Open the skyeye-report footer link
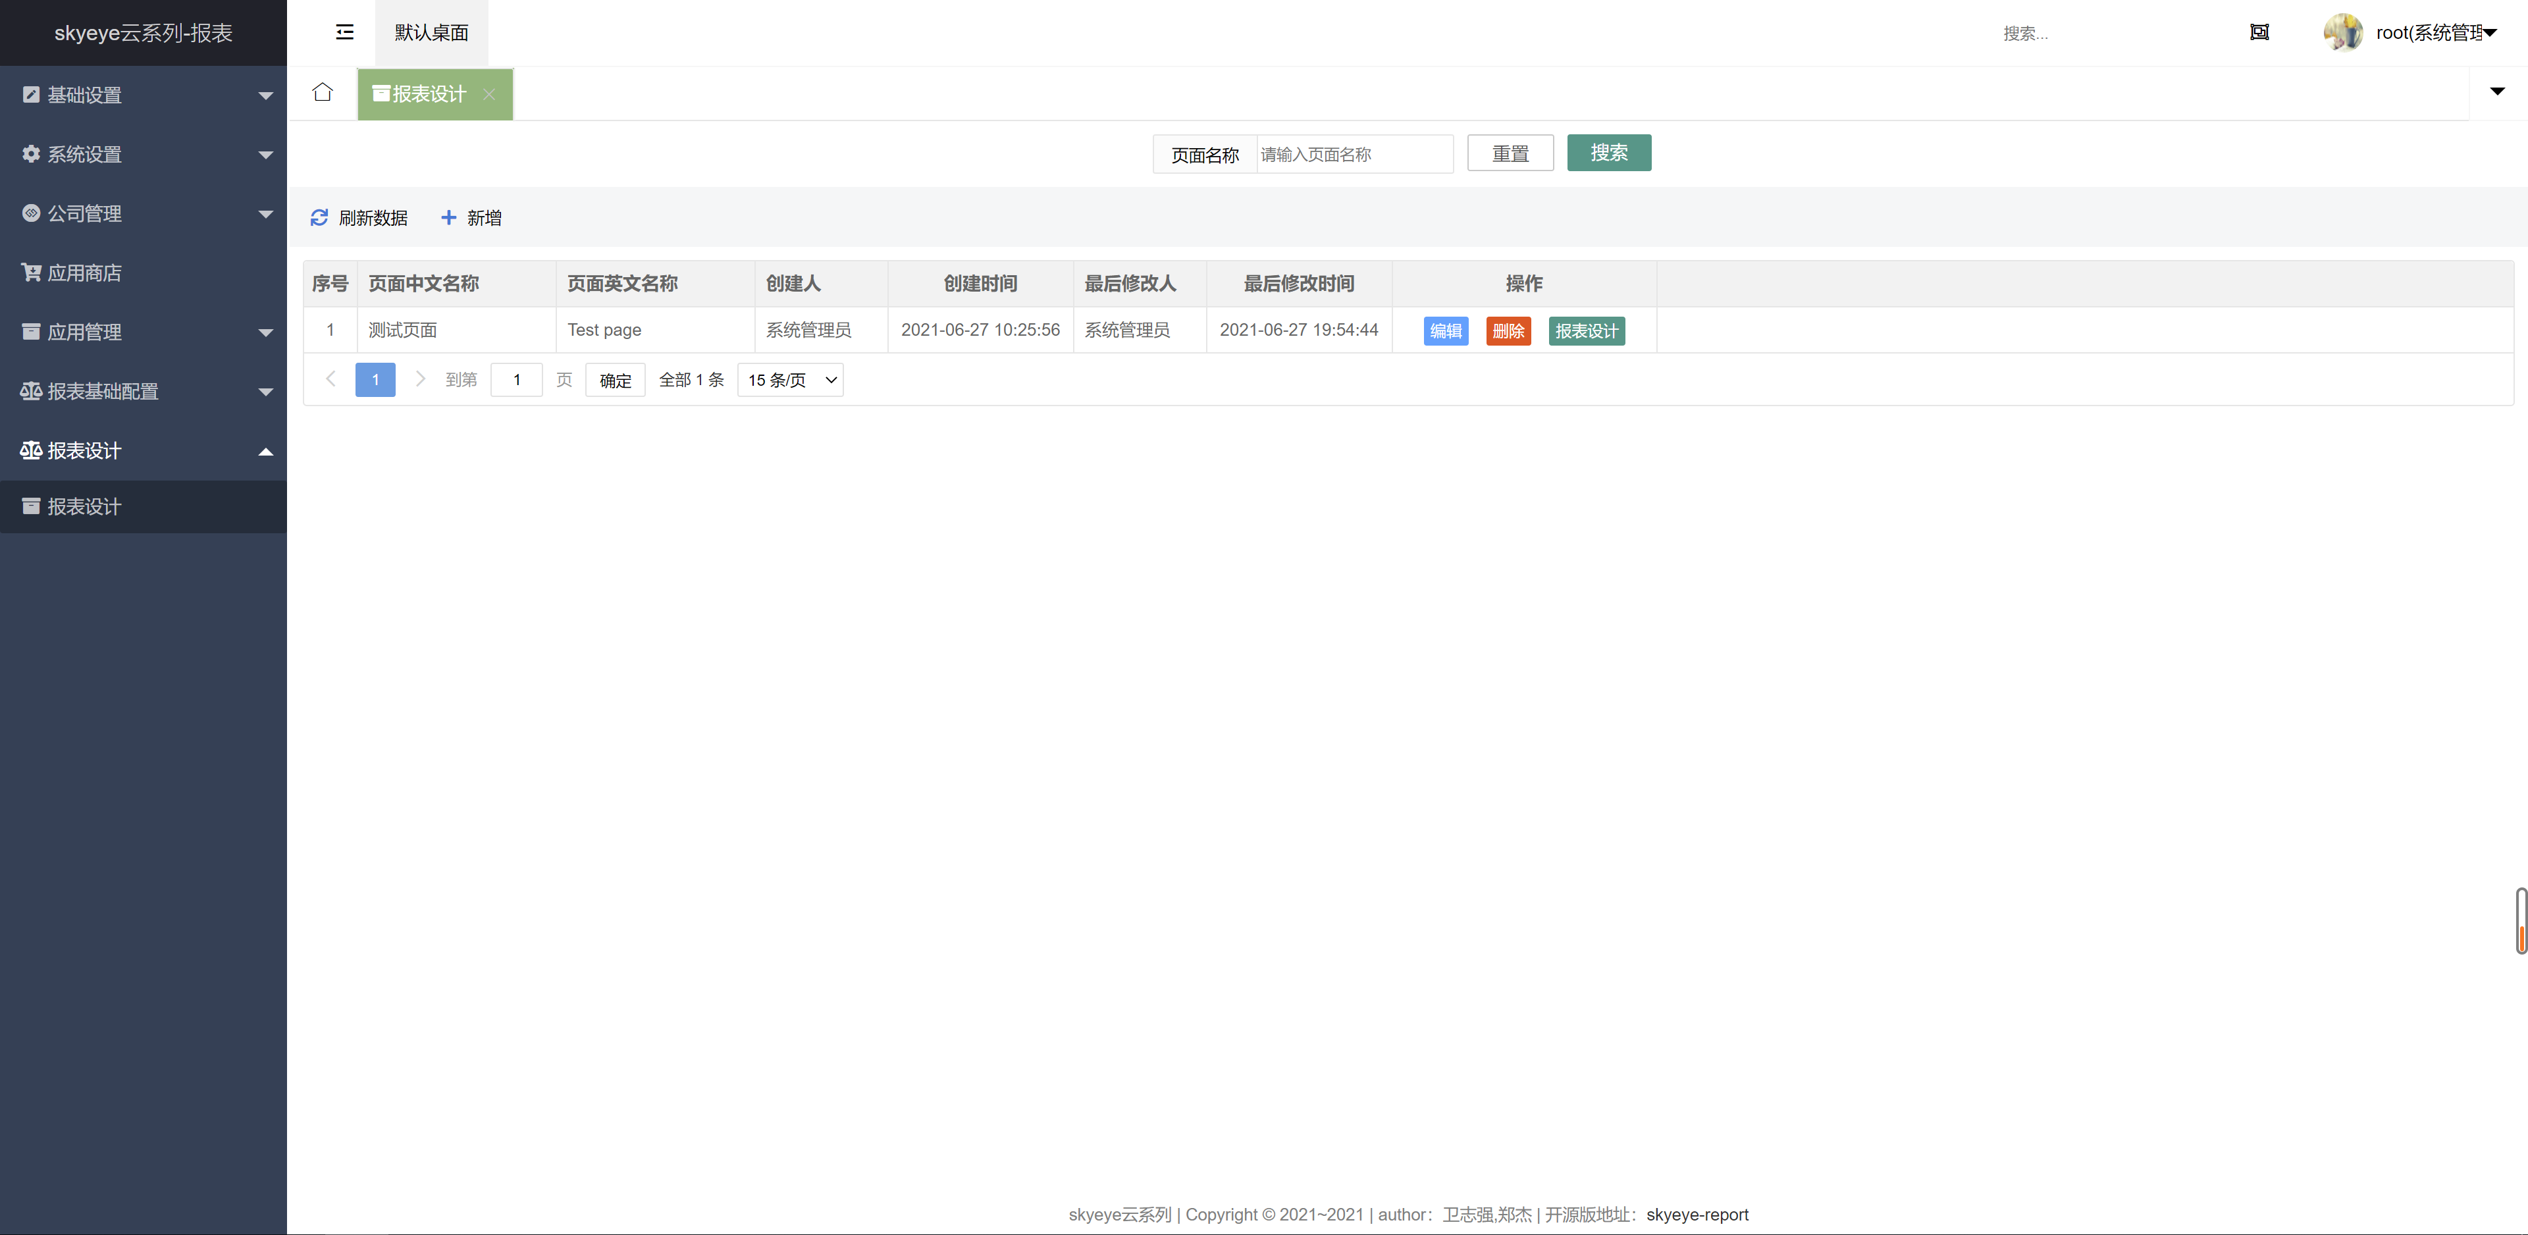Screen dimensions: 2528x1235 click(1697, 1215)
